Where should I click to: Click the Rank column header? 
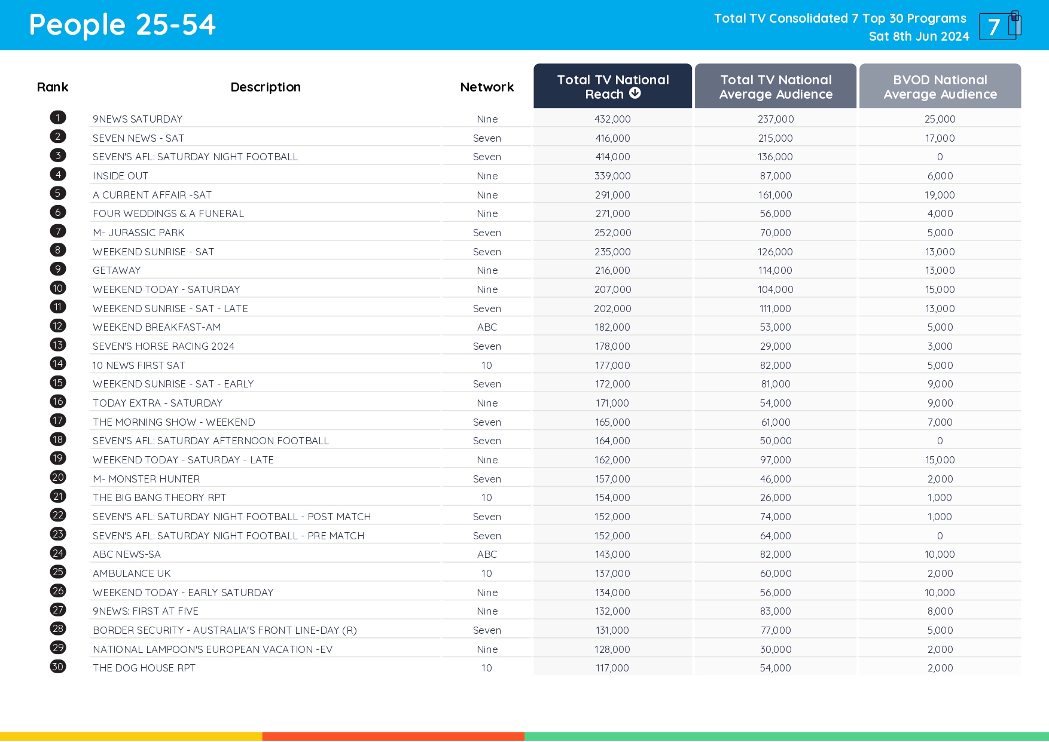(53, 87)
